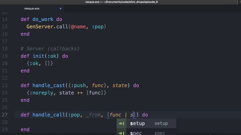The width and height of the screenshot is (241, 135).
Task: Click line number 14 in the gutter
Action: (5, 19)
